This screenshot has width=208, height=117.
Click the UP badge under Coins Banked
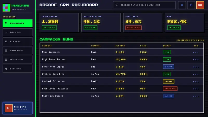pos(49,28)
